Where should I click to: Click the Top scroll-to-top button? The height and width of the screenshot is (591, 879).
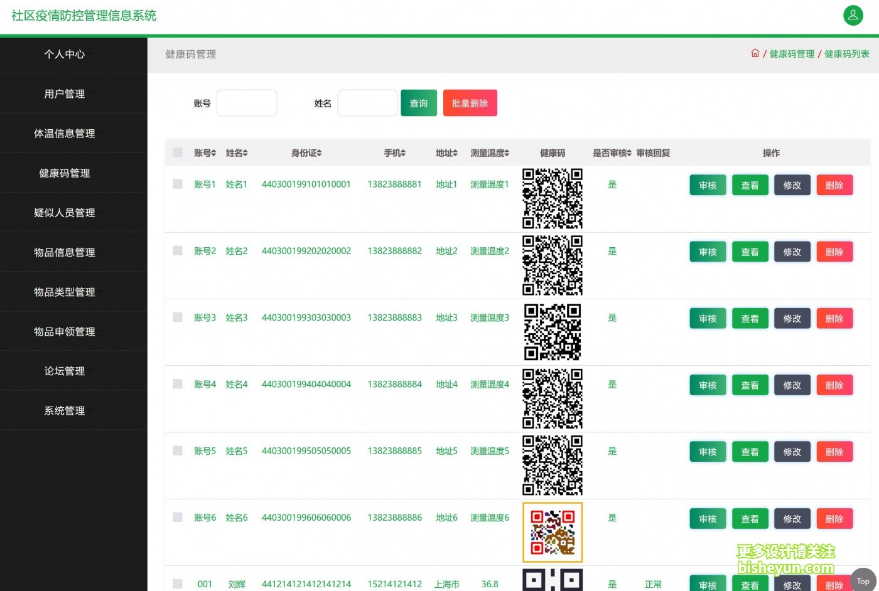[x=863, y=581]
